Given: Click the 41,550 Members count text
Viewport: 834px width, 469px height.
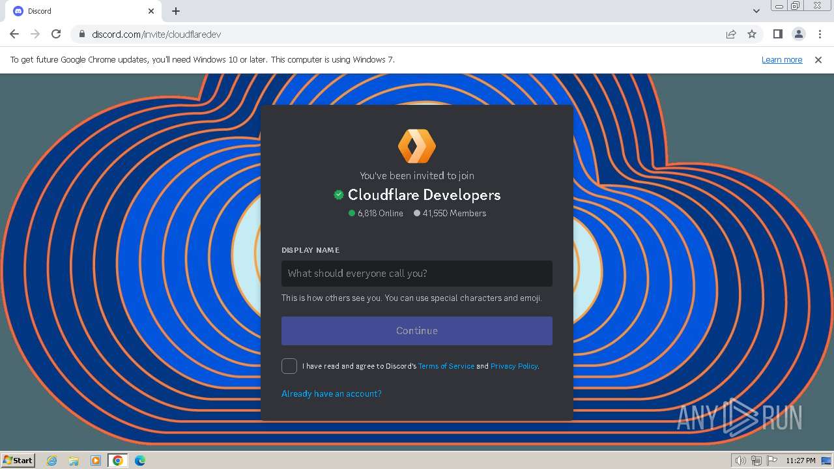Looking at the screenshot, I should (x=454, y=213).
